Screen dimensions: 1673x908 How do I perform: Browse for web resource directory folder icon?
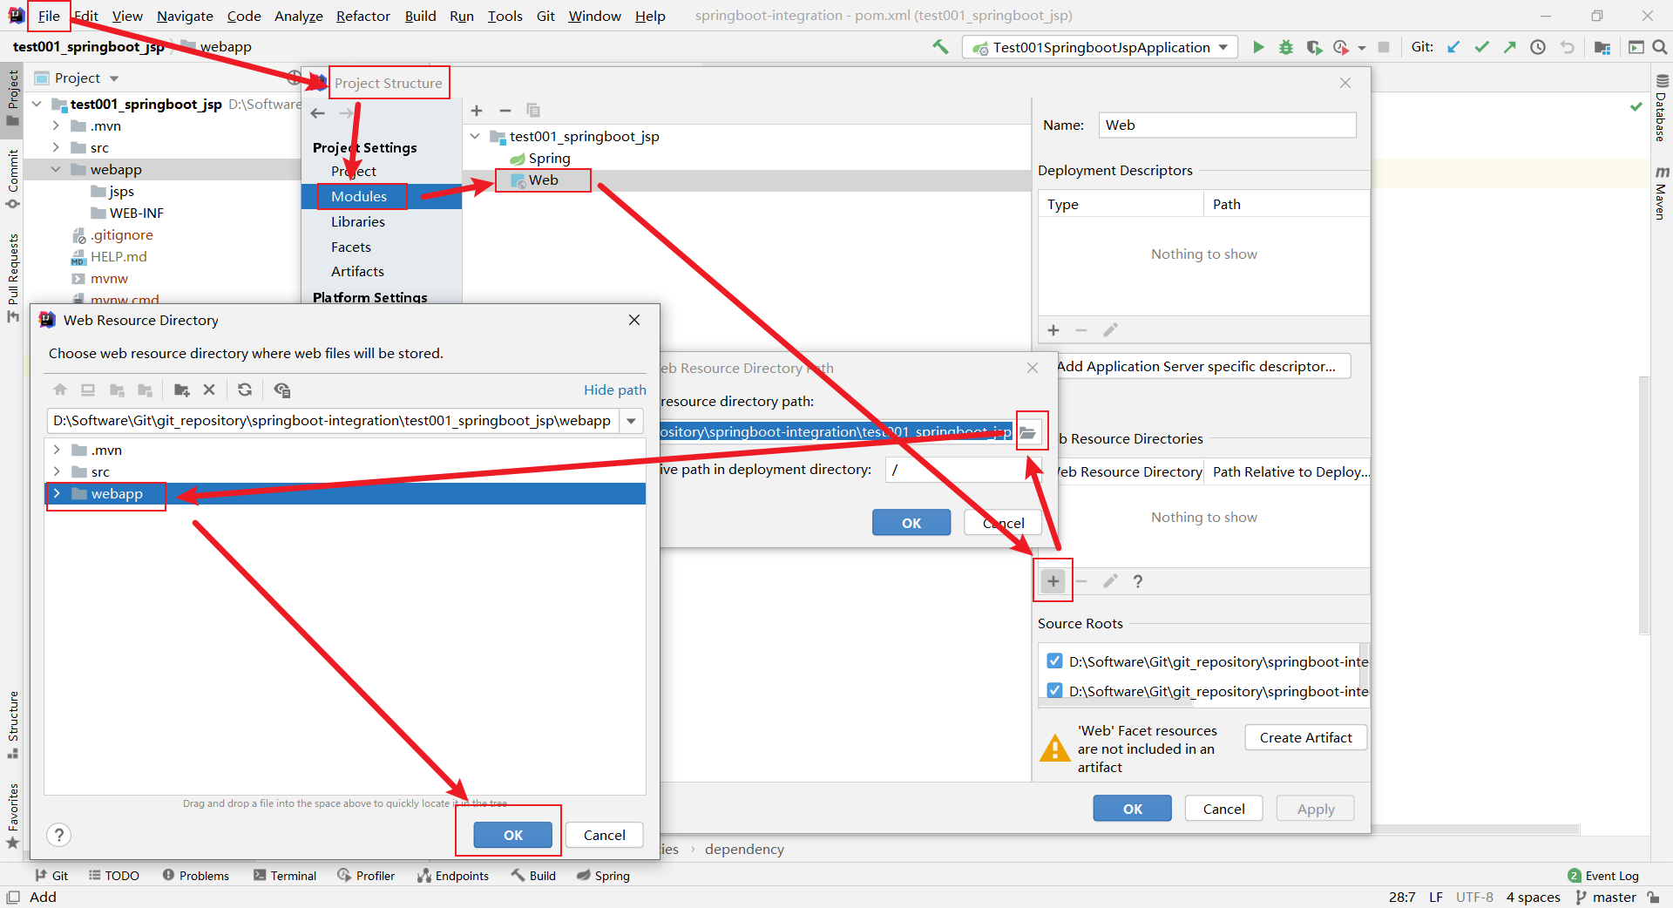pyautogui.click(x=1029, y=432)
